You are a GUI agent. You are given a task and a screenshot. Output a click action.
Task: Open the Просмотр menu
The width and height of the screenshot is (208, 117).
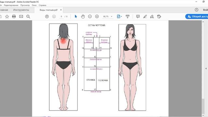pyautogui.click(x=25, y=5)
